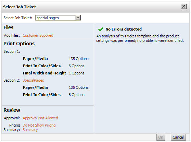The height and width of the screenshot is (142, 191).
Task: Select Section 2 Print In Color/Sides
Action: tap(42, 95)
